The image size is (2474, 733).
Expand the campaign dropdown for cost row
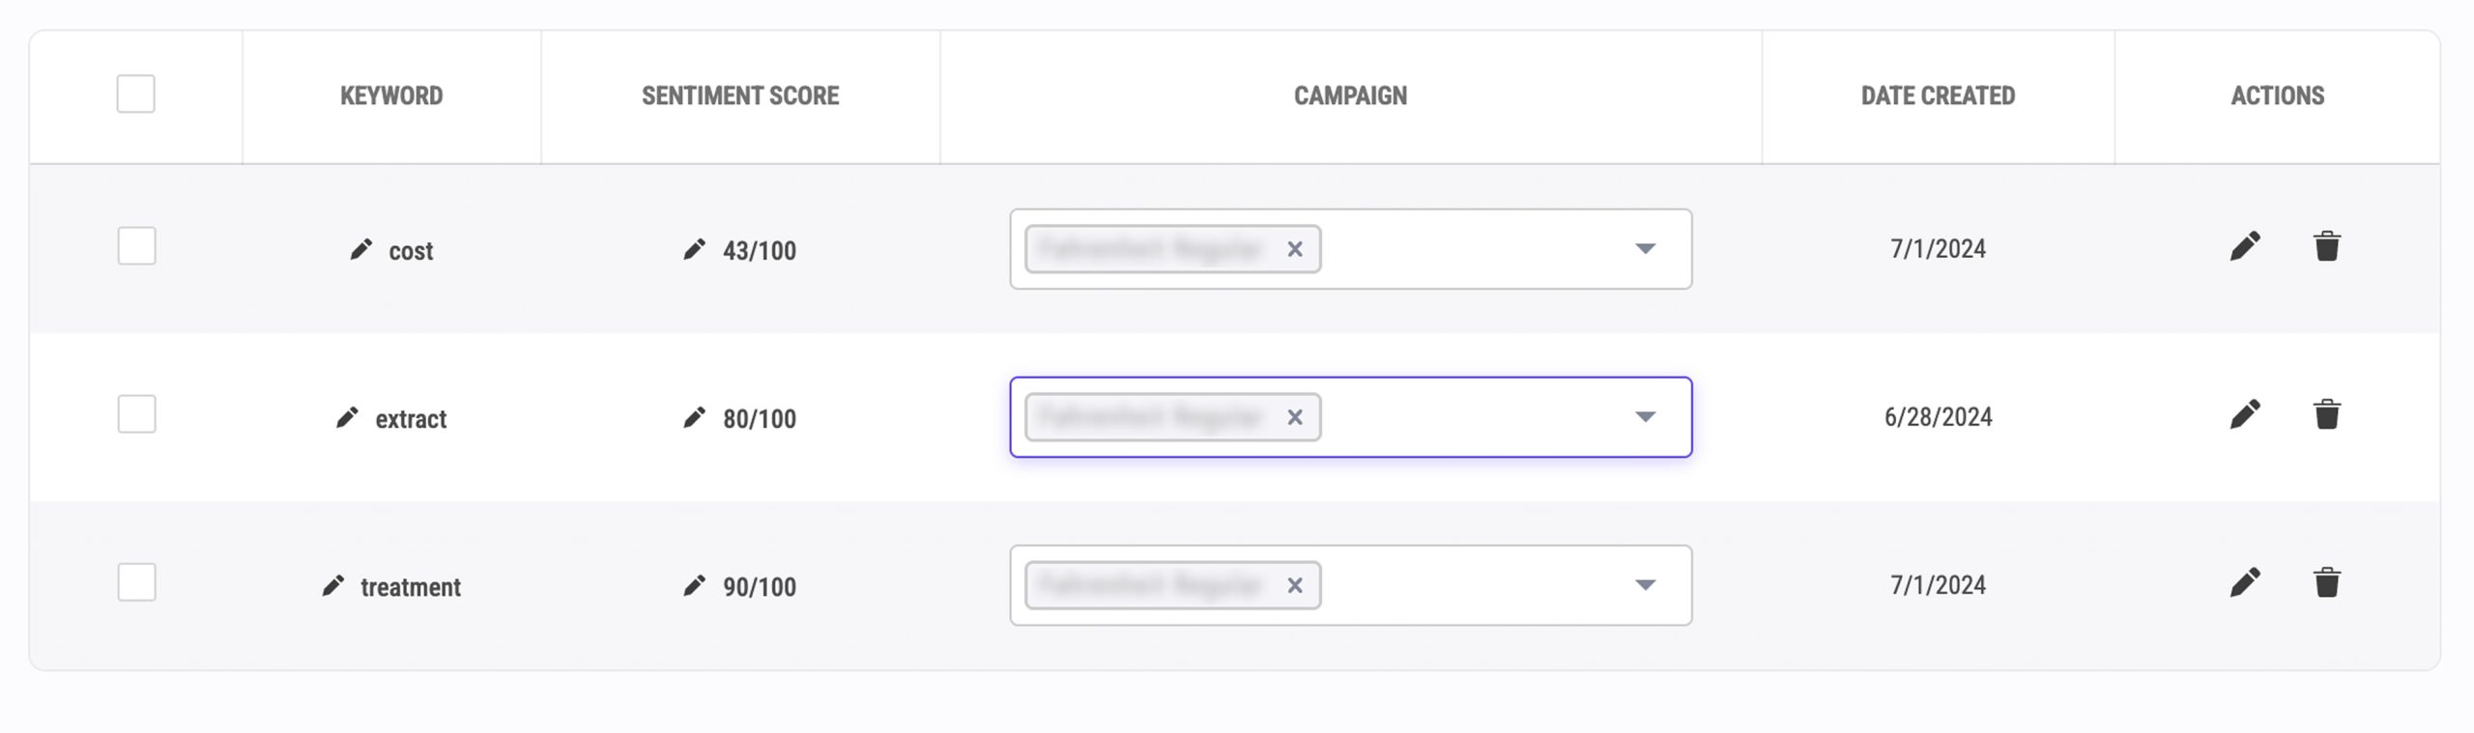[x=1645, y=249]
